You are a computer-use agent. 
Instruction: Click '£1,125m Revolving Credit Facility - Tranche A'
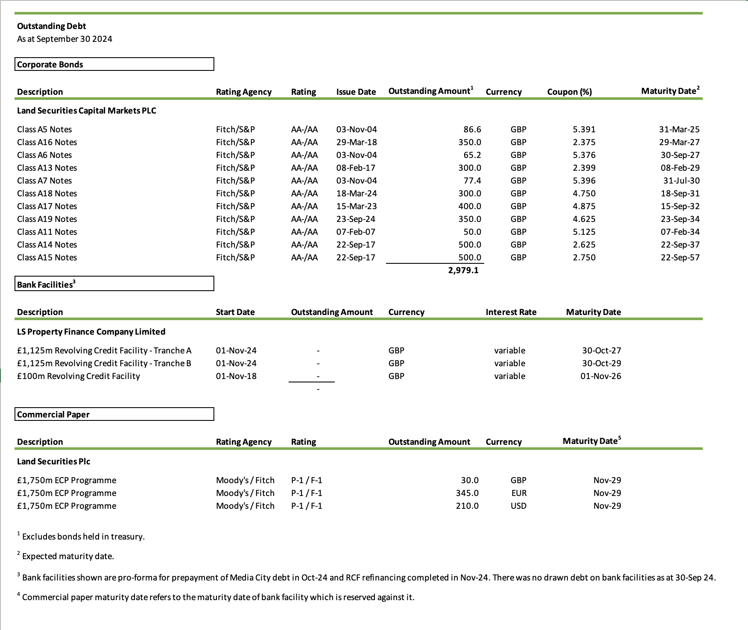coord(104,350)
